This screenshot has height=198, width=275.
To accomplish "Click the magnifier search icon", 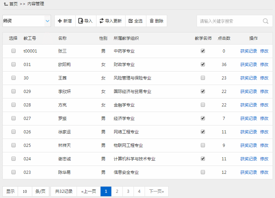I will pos(266,21).
